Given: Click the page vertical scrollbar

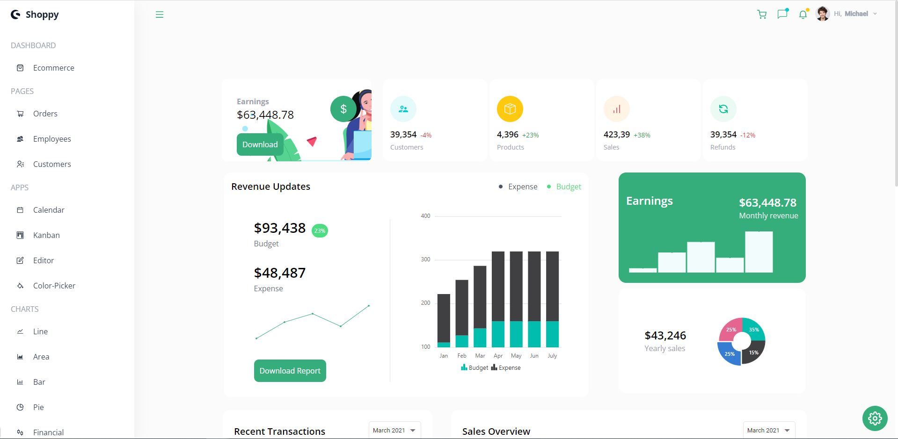Looking at the screenshot, I should click(x=896, y=94).
